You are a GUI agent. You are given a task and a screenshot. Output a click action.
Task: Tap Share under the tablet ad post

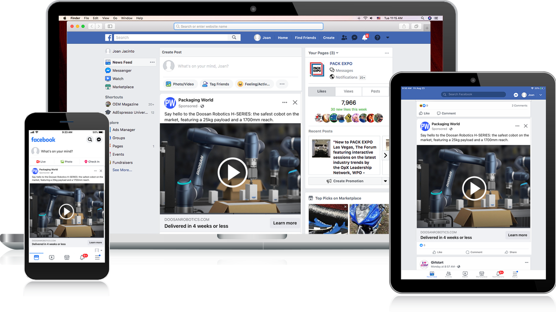[511, 252]
